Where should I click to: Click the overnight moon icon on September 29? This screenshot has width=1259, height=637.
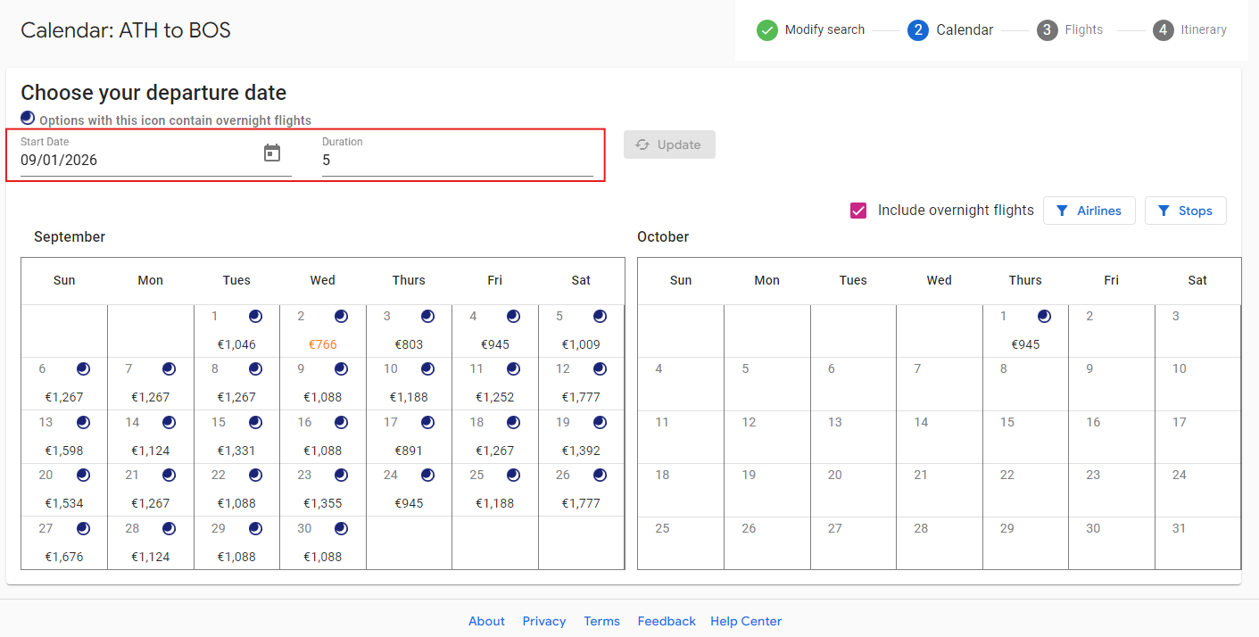255,528
